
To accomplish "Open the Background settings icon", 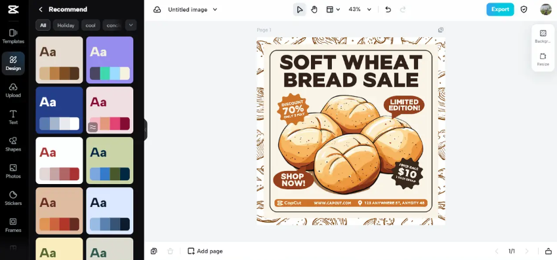I will coord(543,36).
